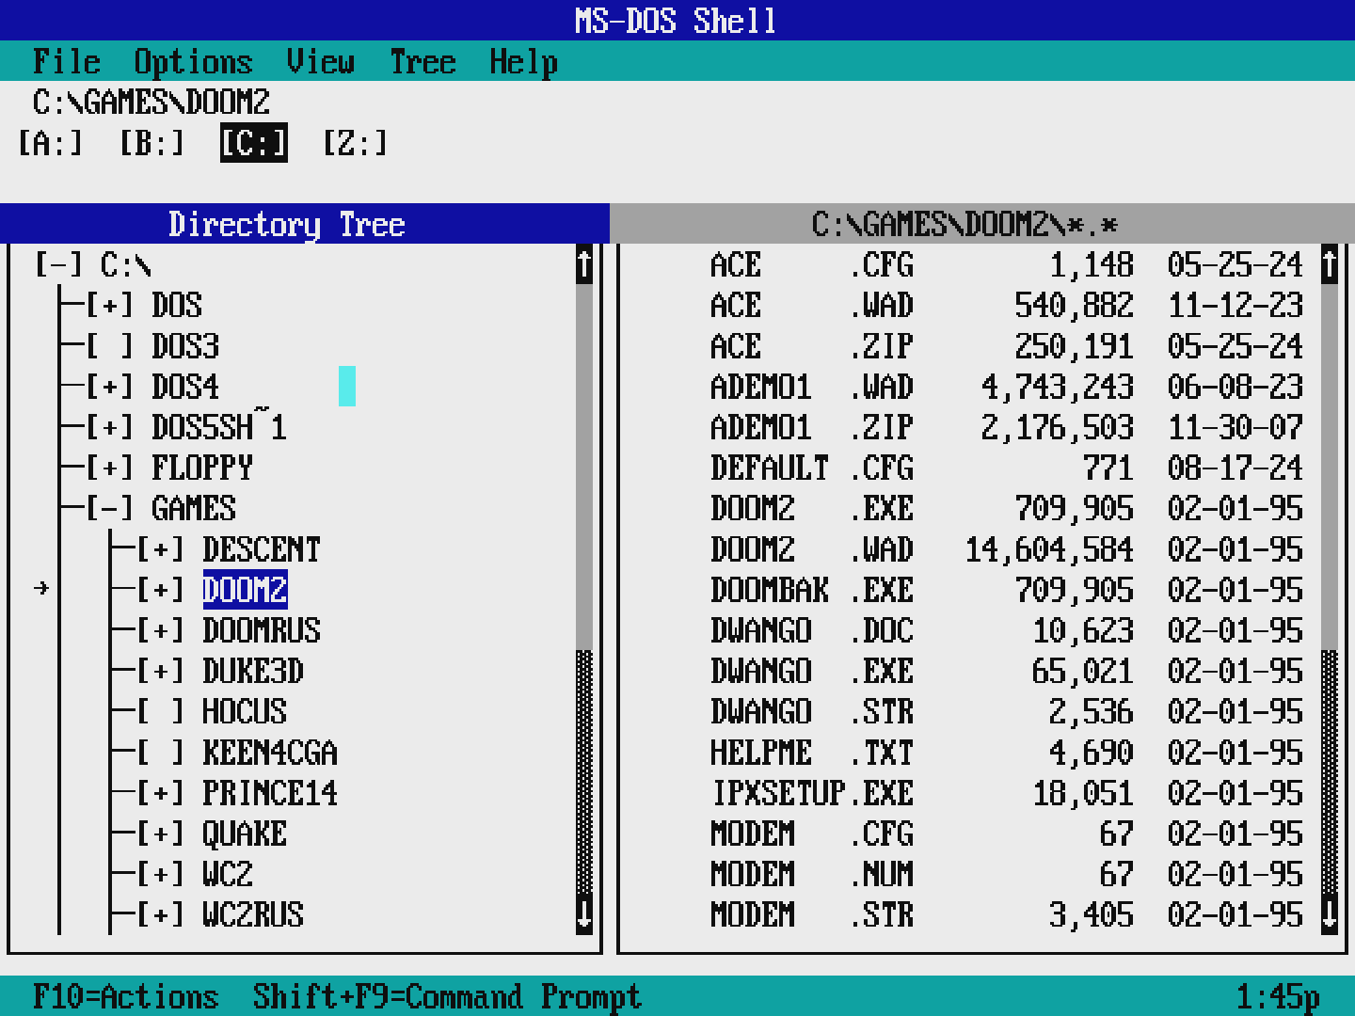Expand the WC2 directory branch

click(161, 875)
